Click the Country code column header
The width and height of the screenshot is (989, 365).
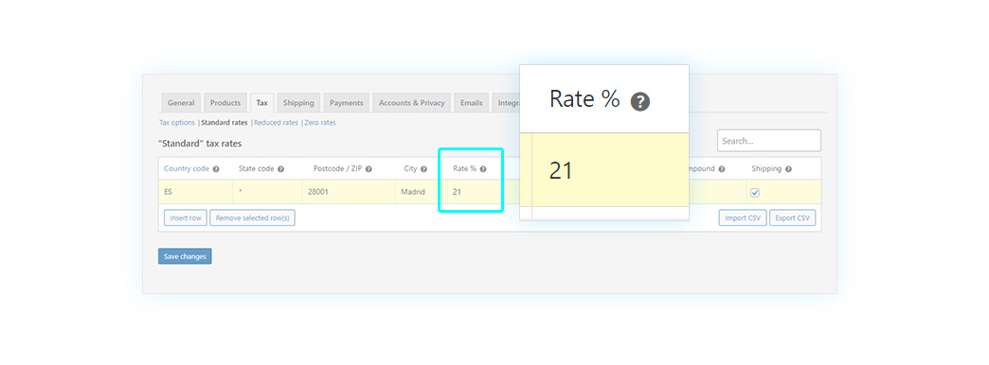pos(187,168)
